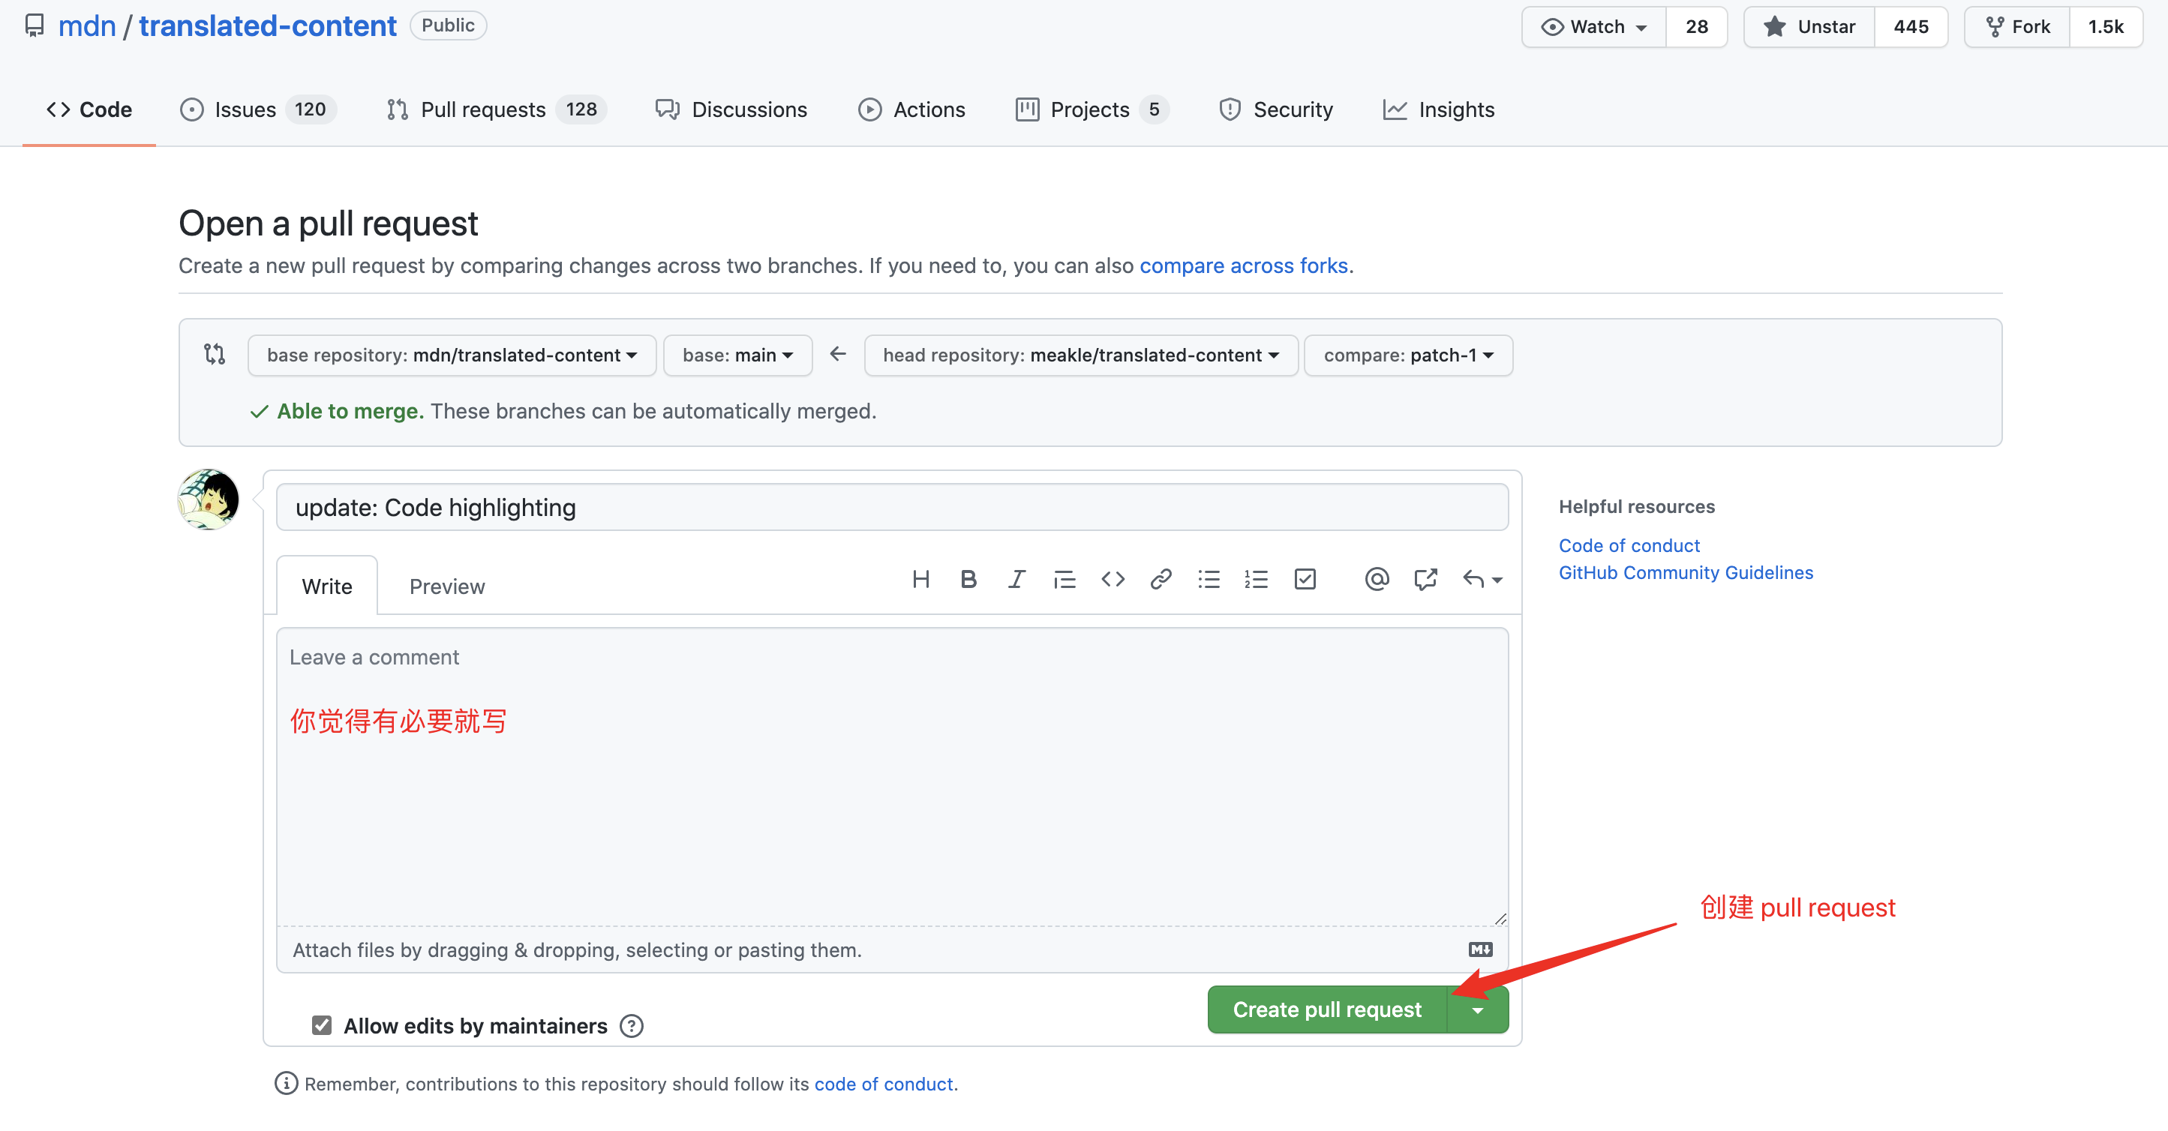Open the Watch notifications dropdown
This screenshot has width=2168, height=1131.
click(1594, 27)
